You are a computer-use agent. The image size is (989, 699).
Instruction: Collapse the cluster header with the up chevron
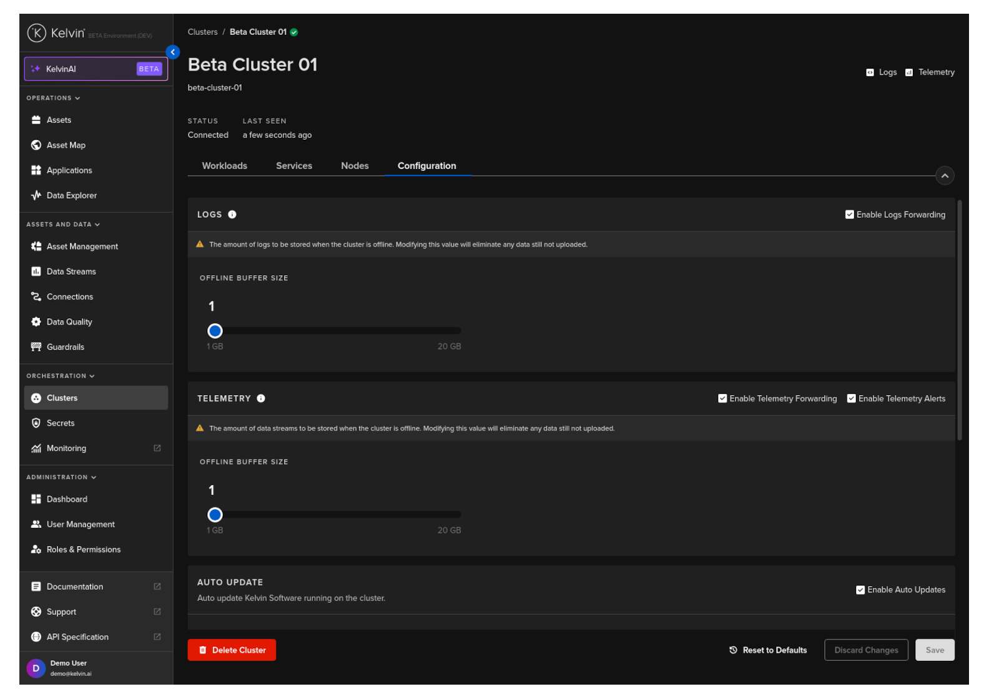(x=945, y=176)
